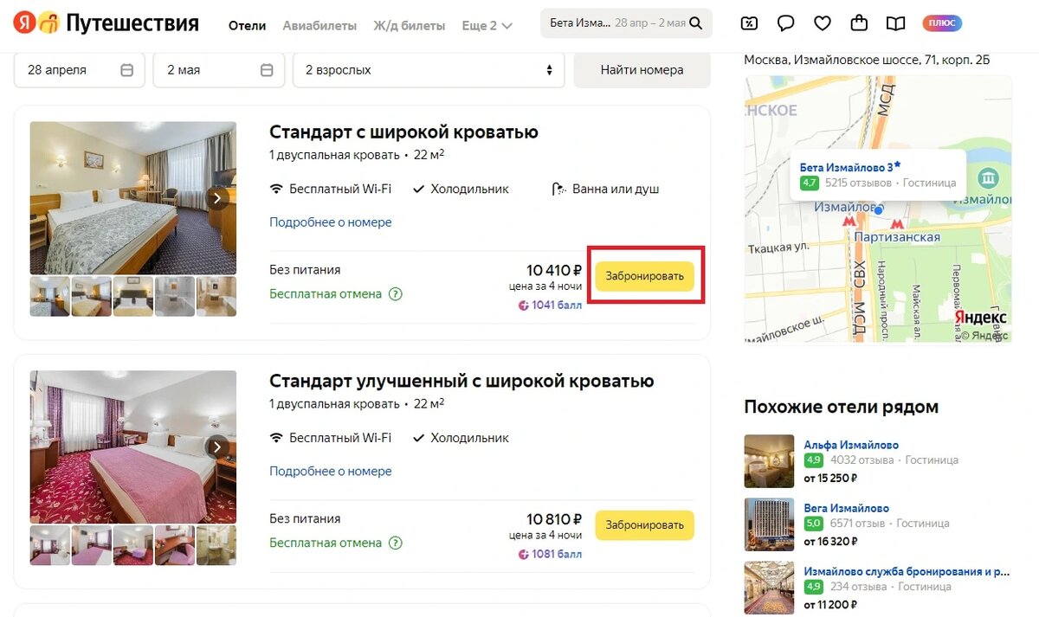The width and height of the screenshot is (1039, 617).
Task: Click the search magnifier icon in header
Action: click(x=695, y=23)
